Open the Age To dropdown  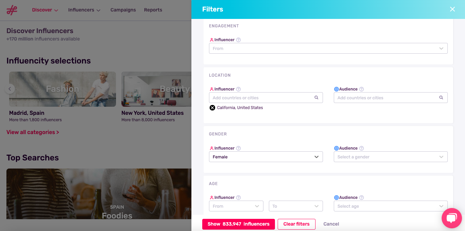pos(296,206)
